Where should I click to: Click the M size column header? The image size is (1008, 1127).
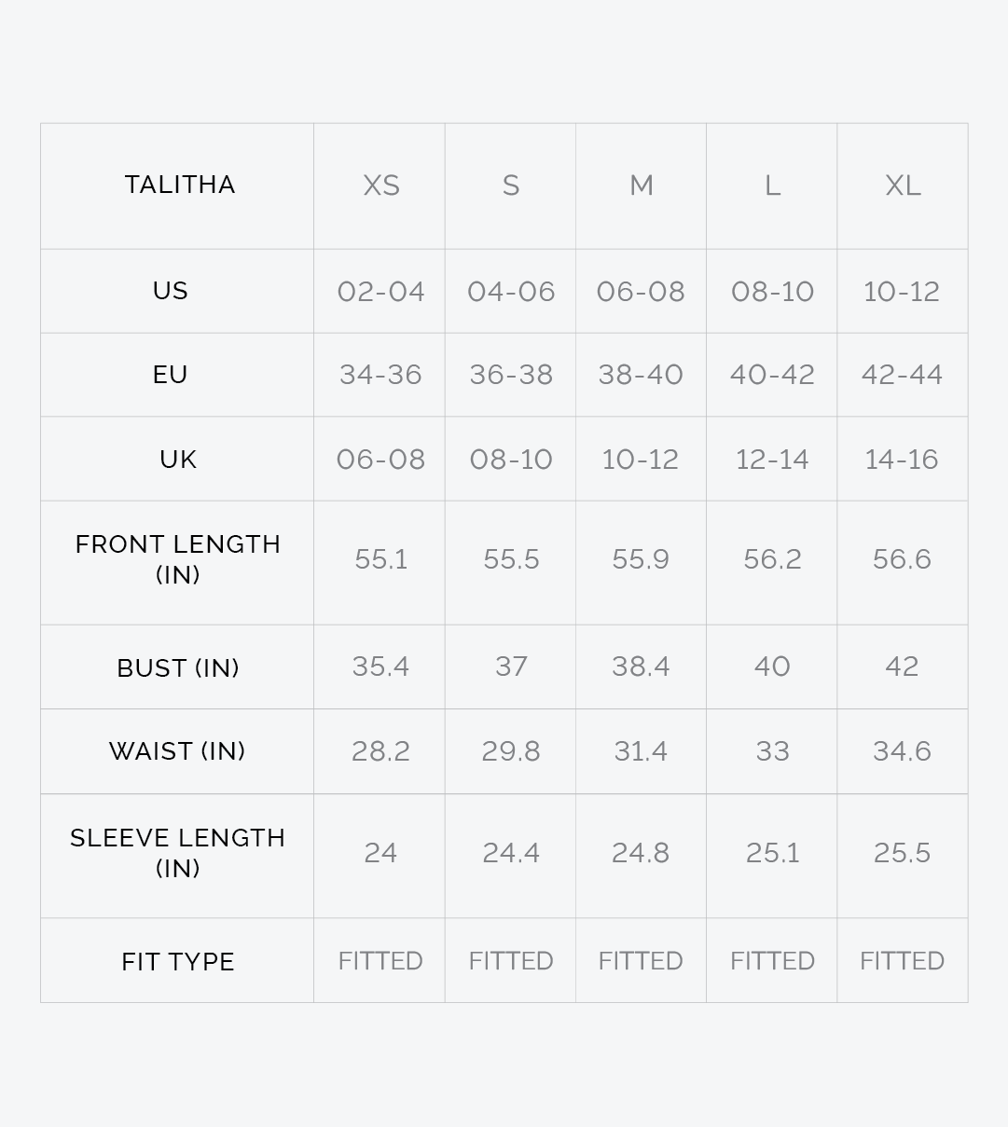tap(642, 186)
